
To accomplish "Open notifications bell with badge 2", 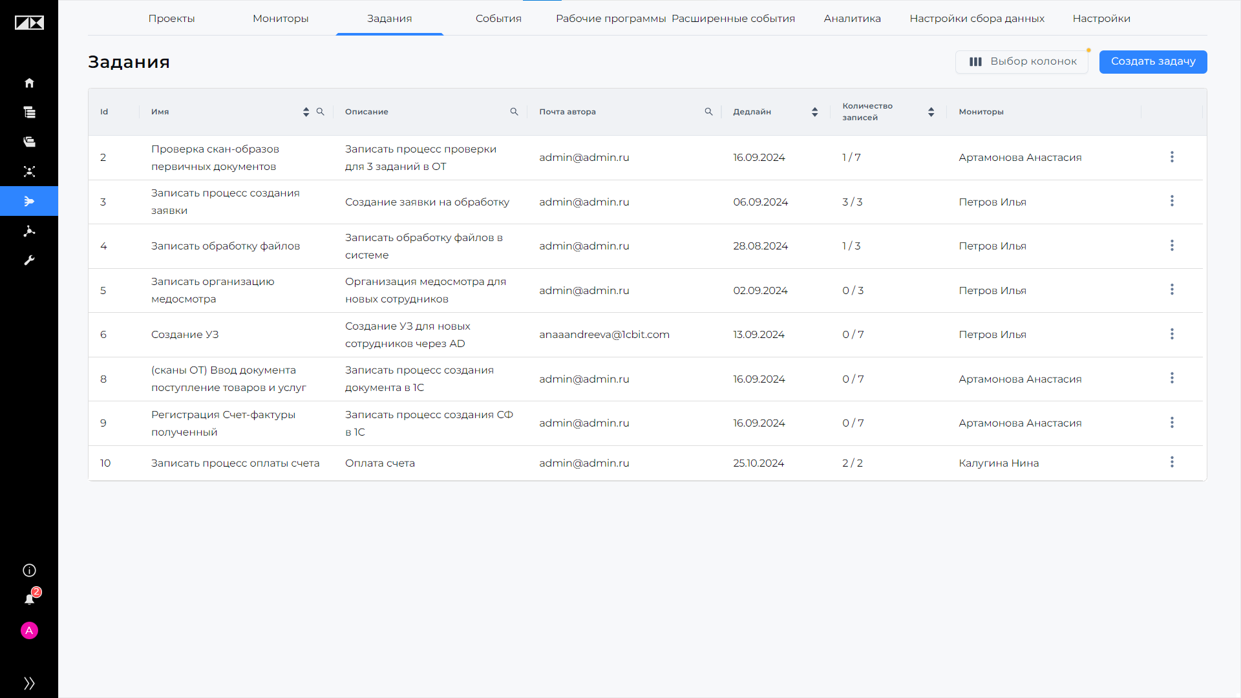I will click(x=30, y=598).
